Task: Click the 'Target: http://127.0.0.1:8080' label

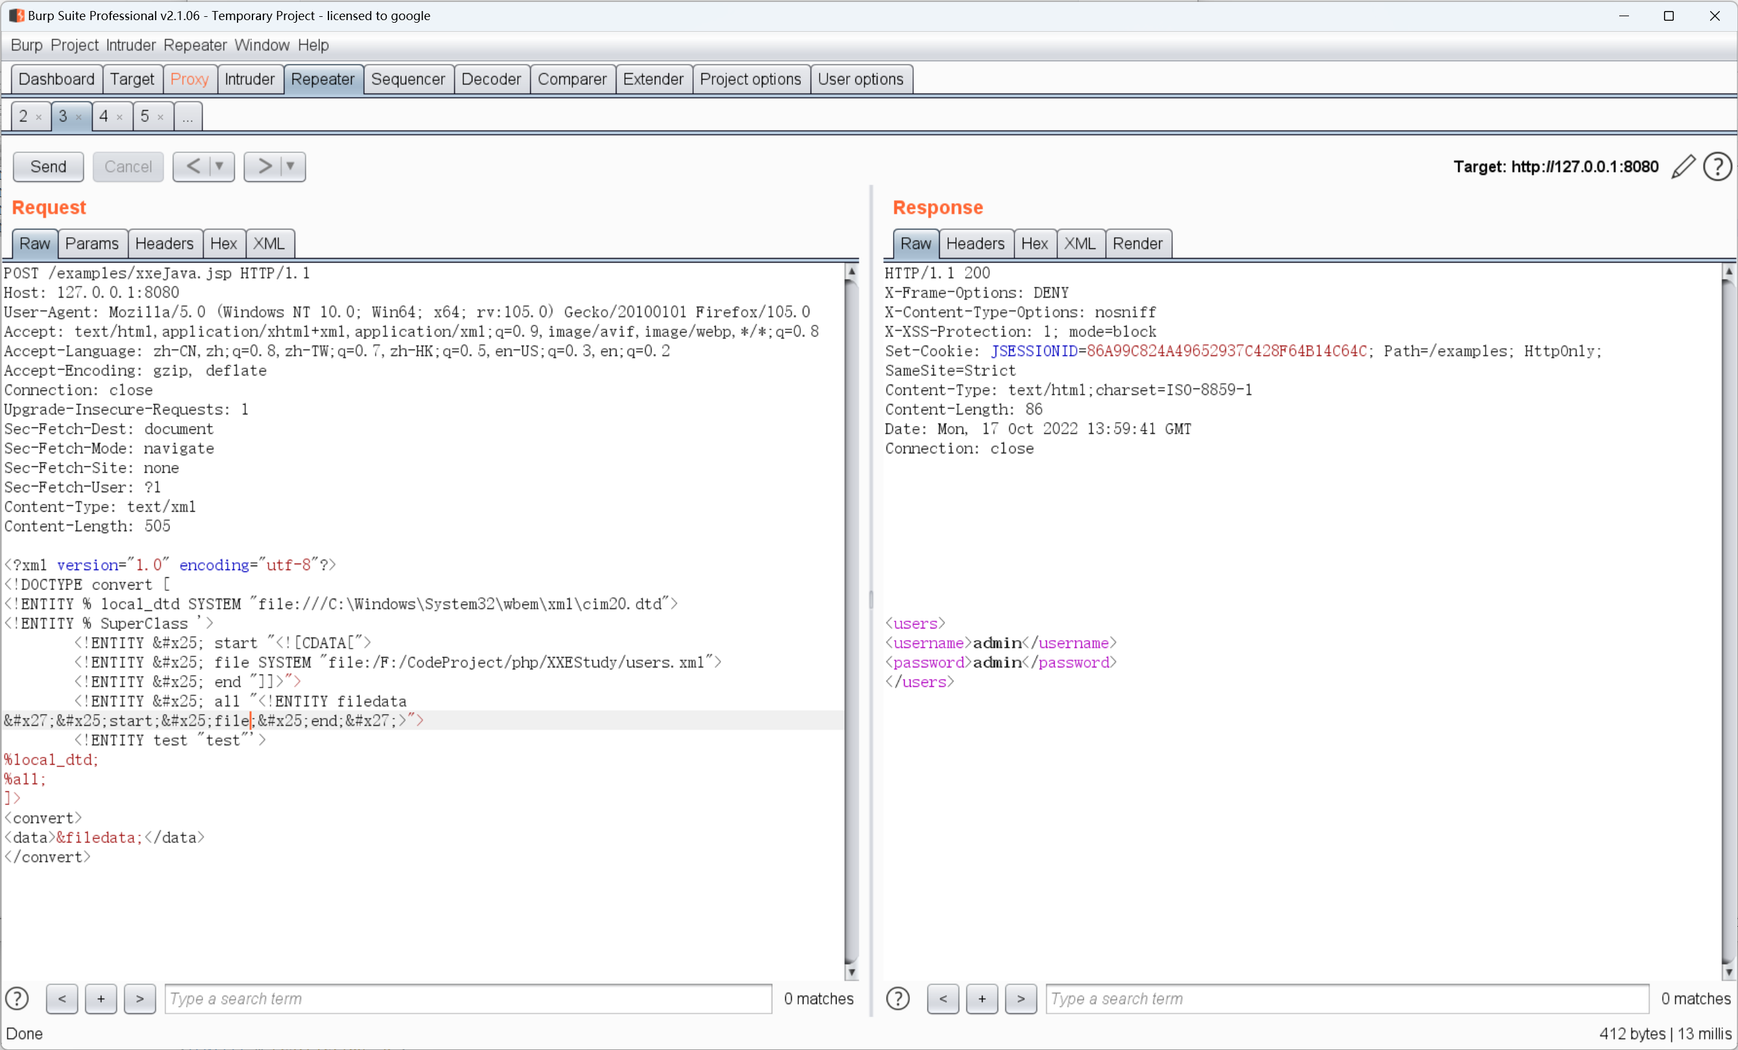Action: (1556, 167)
